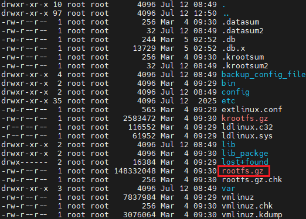Click the .db.x file name
Screen dimensions: 306x219
point(233,48)
